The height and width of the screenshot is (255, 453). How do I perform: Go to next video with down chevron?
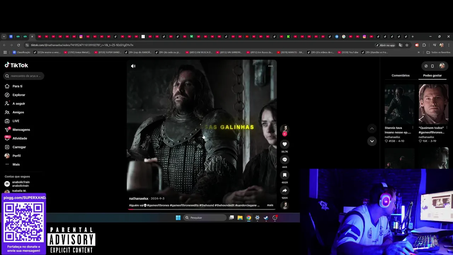pyautogui.click(x=372, y=141)
